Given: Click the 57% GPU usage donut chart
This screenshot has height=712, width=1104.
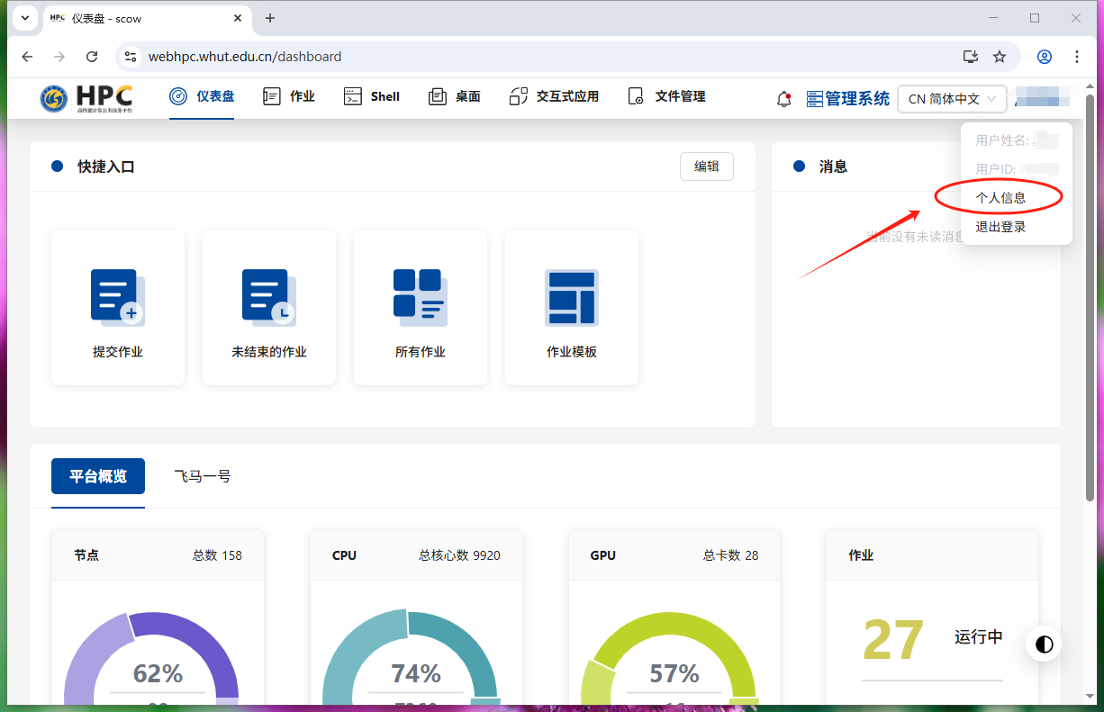Looking at the screenshot, I should coord(669,657).
